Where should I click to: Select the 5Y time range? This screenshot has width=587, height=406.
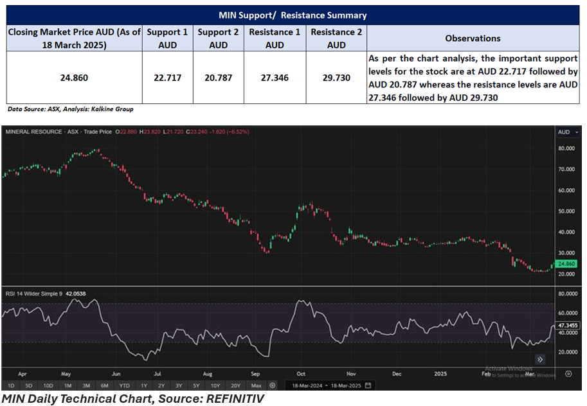coord(196,385)
